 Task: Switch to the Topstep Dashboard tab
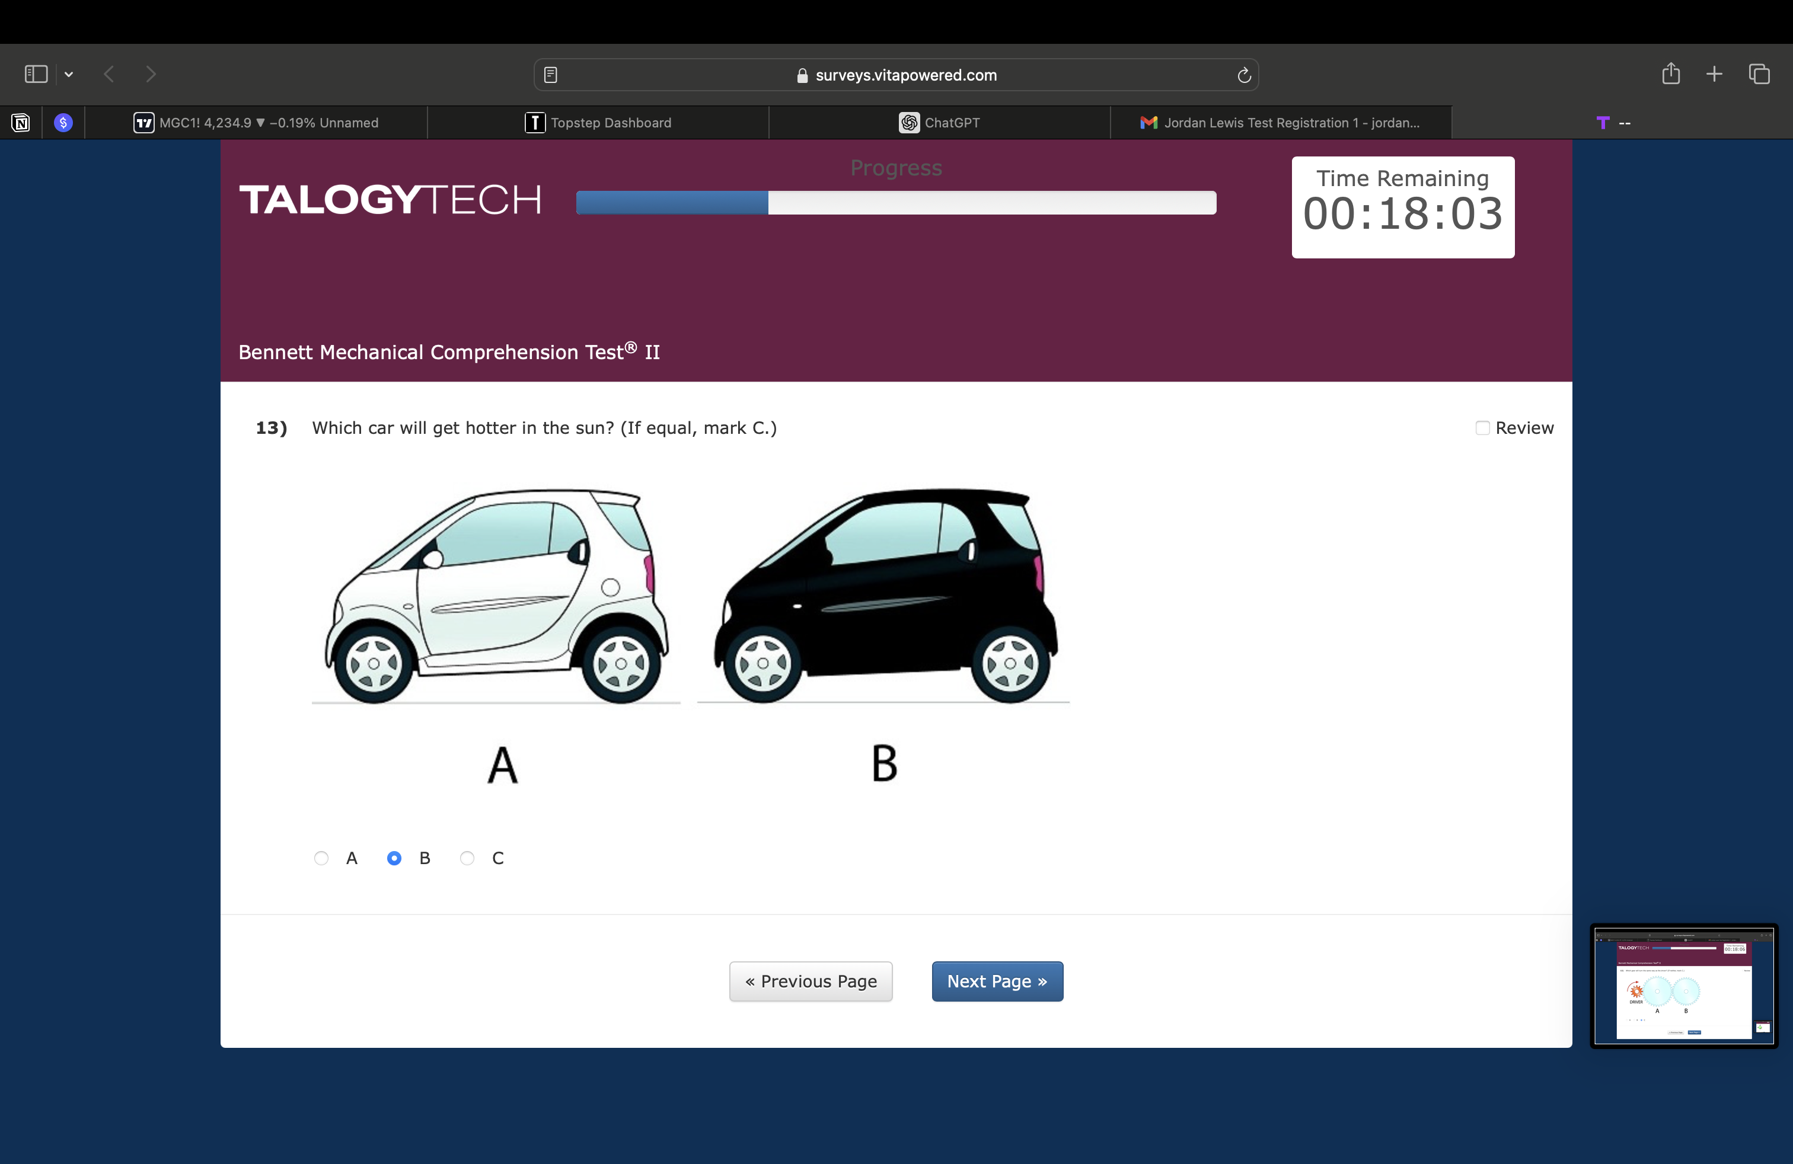tap(598, 123)
